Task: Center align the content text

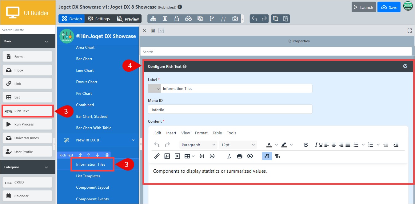Action: coord(333,145)
